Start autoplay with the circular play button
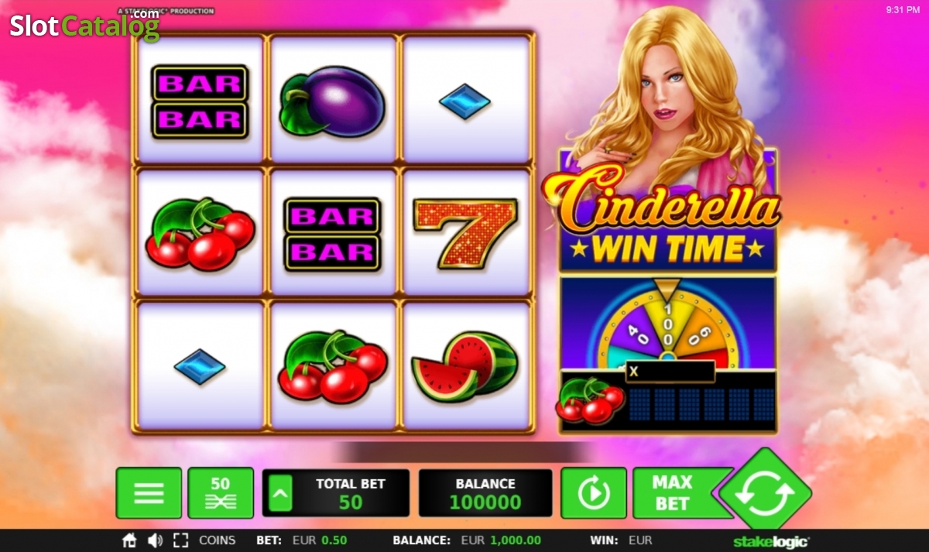Image resolution: width=929 pixels, height=552 pixels. point(594,493)
